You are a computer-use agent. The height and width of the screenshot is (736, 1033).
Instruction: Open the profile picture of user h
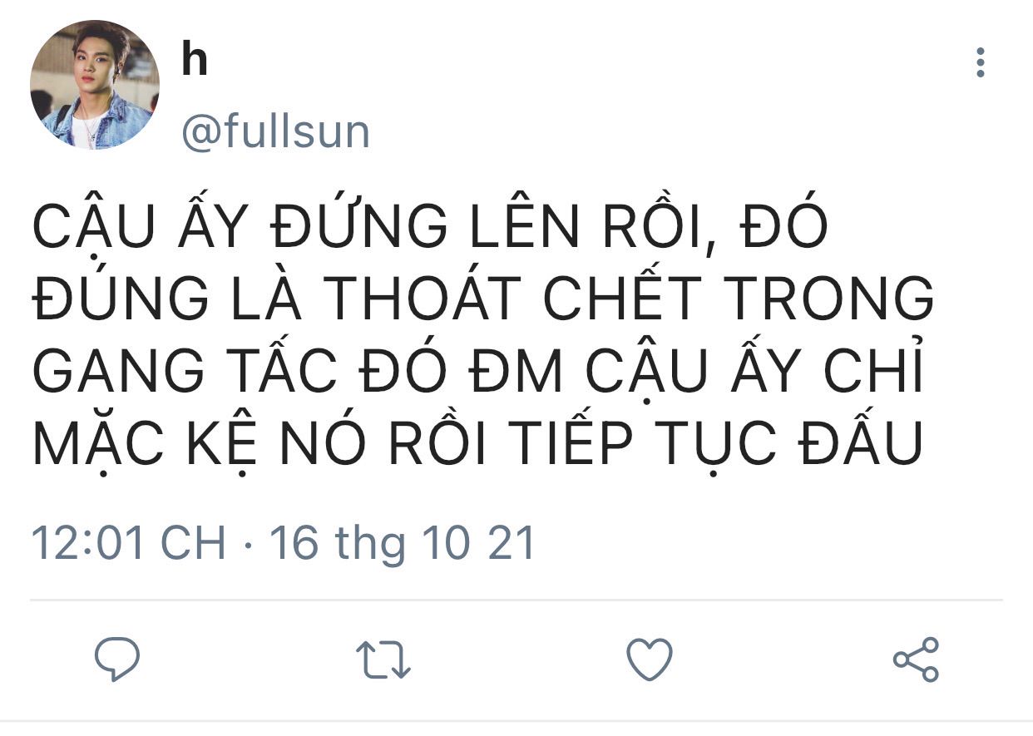(x=95, y=85)
